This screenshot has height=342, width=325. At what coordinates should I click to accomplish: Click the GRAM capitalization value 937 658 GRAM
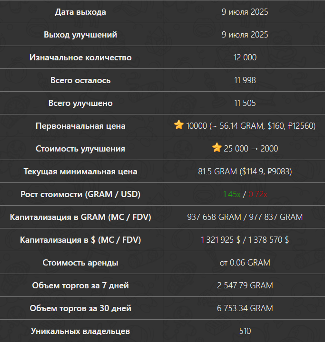pos(214,217)
